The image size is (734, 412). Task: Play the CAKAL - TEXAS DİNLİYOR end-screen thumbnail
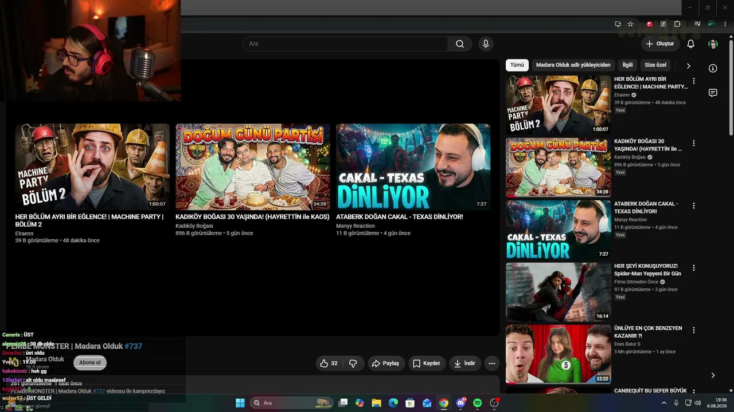[413, 167]
